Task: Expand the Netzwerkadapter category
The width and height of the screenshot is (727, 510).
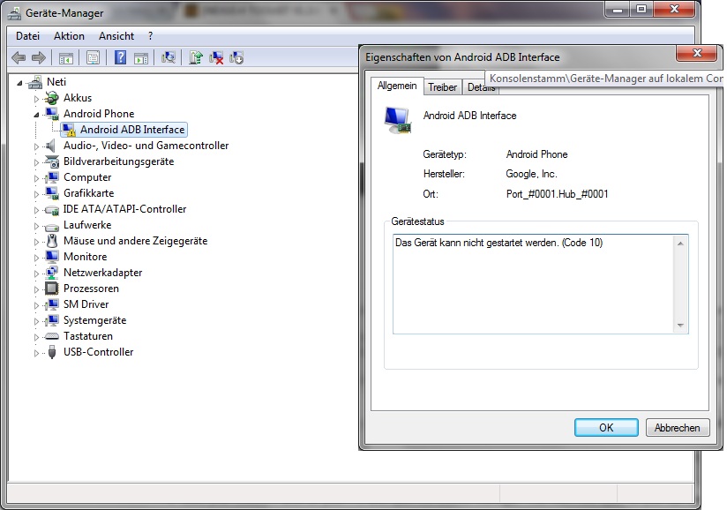Action: click(x=36, y=274)
